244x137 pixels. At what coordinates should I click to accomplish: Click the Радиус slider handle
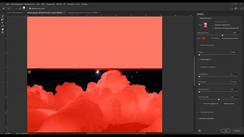pos(199,55)
